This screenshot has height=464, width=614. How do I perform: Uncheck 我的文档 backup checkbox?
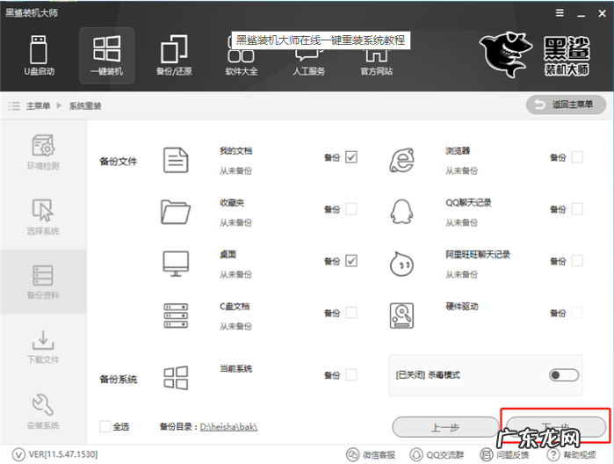(x=351, y=157)
